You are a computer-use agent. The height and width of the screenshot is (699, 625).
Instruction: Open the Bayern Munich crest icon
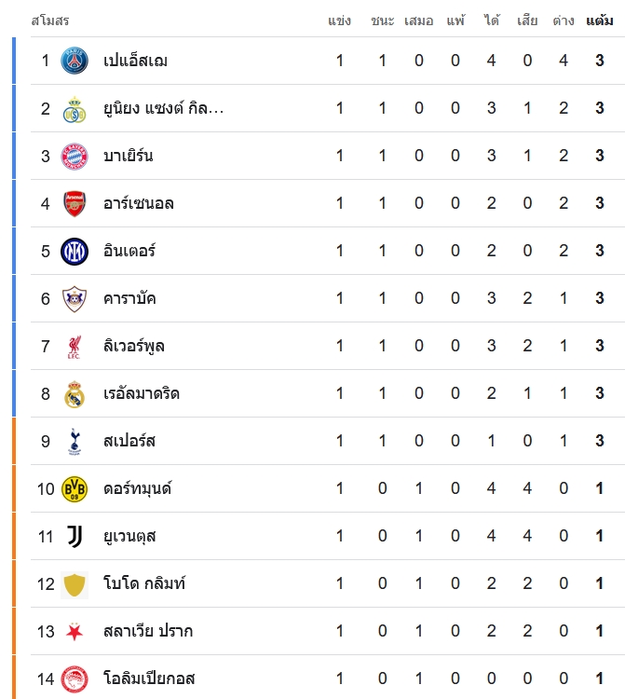75,157
